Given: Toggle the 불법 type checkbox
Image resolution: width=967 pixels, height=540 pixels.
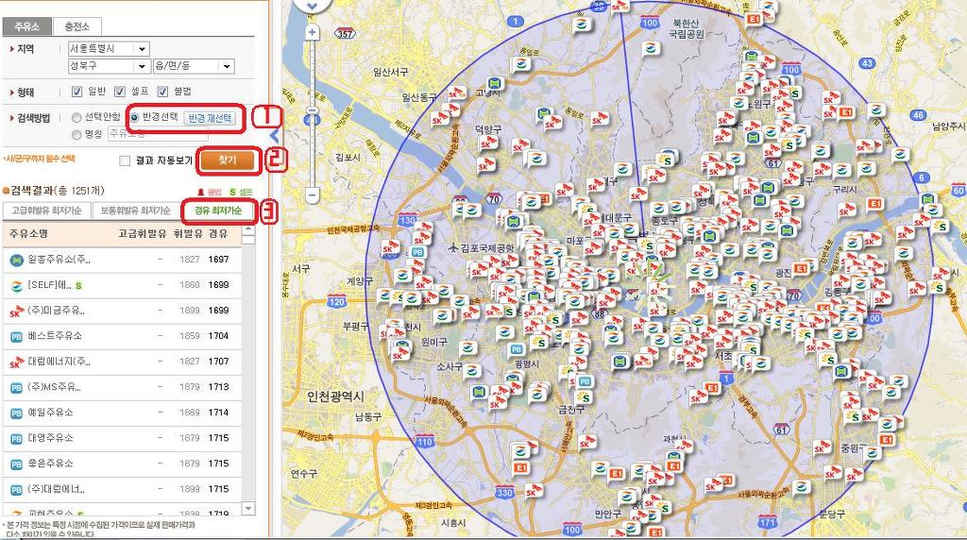Looking at the screenshot, I should point(162,92).
